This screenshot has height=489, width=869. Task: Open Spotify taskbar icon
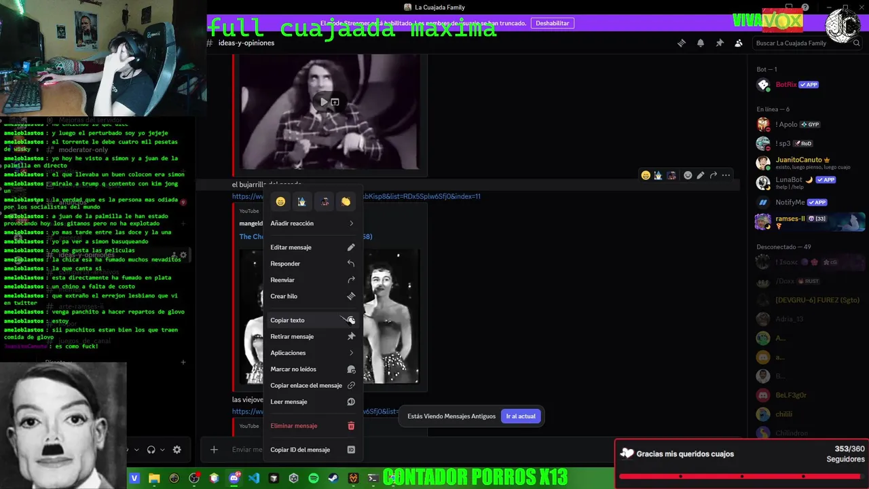(314, 478)
